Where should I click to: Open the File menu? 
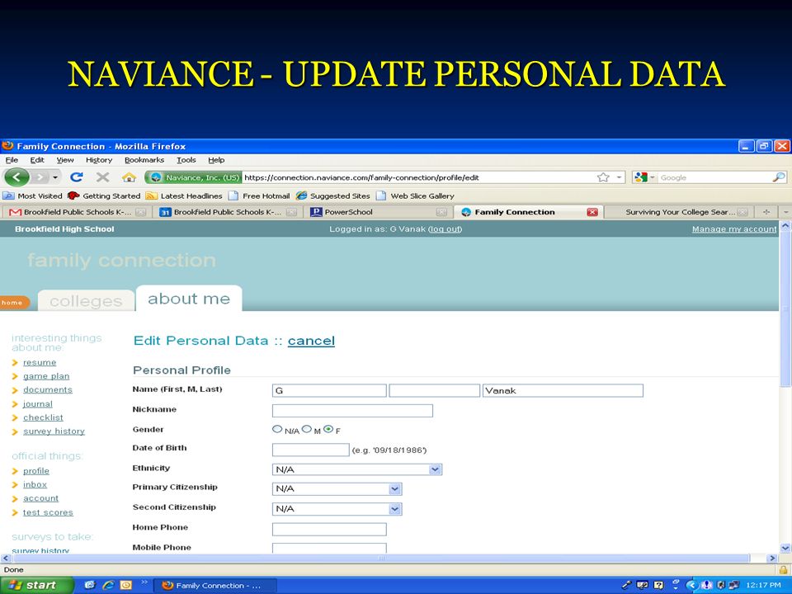(x=12, y=160)
